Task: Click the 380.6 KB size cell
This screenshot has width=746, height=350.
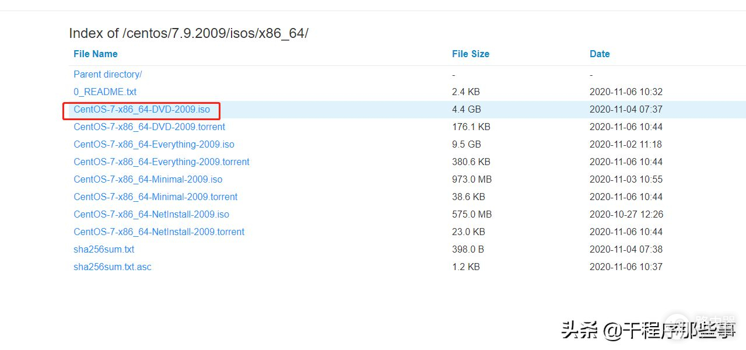Action: point(471,162)
